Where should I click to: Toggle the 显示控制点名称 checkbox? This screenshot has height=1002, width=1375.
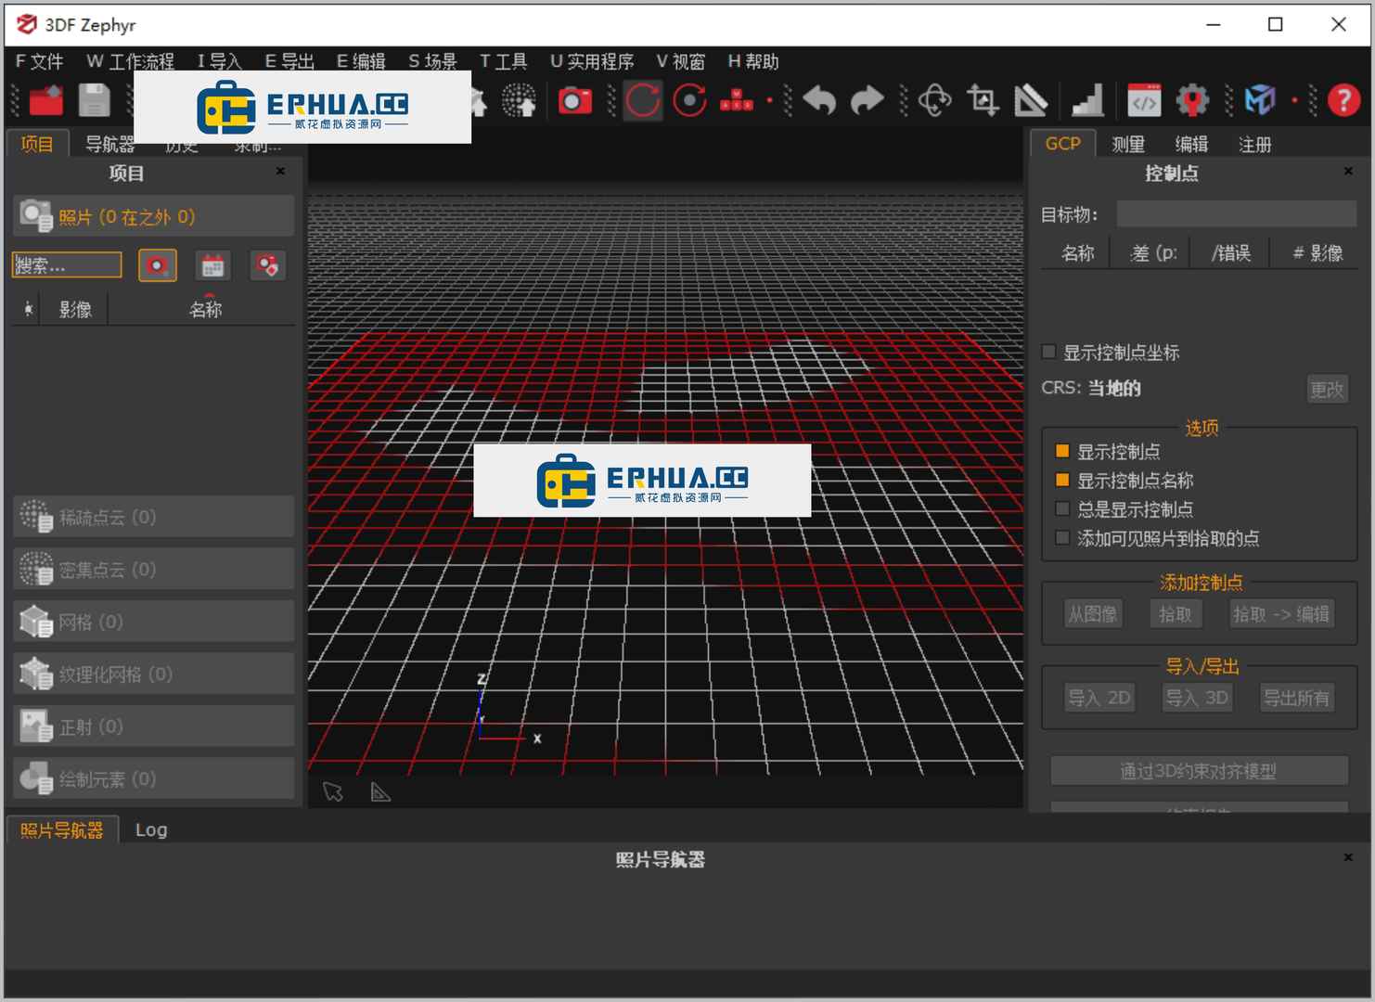1063,481
